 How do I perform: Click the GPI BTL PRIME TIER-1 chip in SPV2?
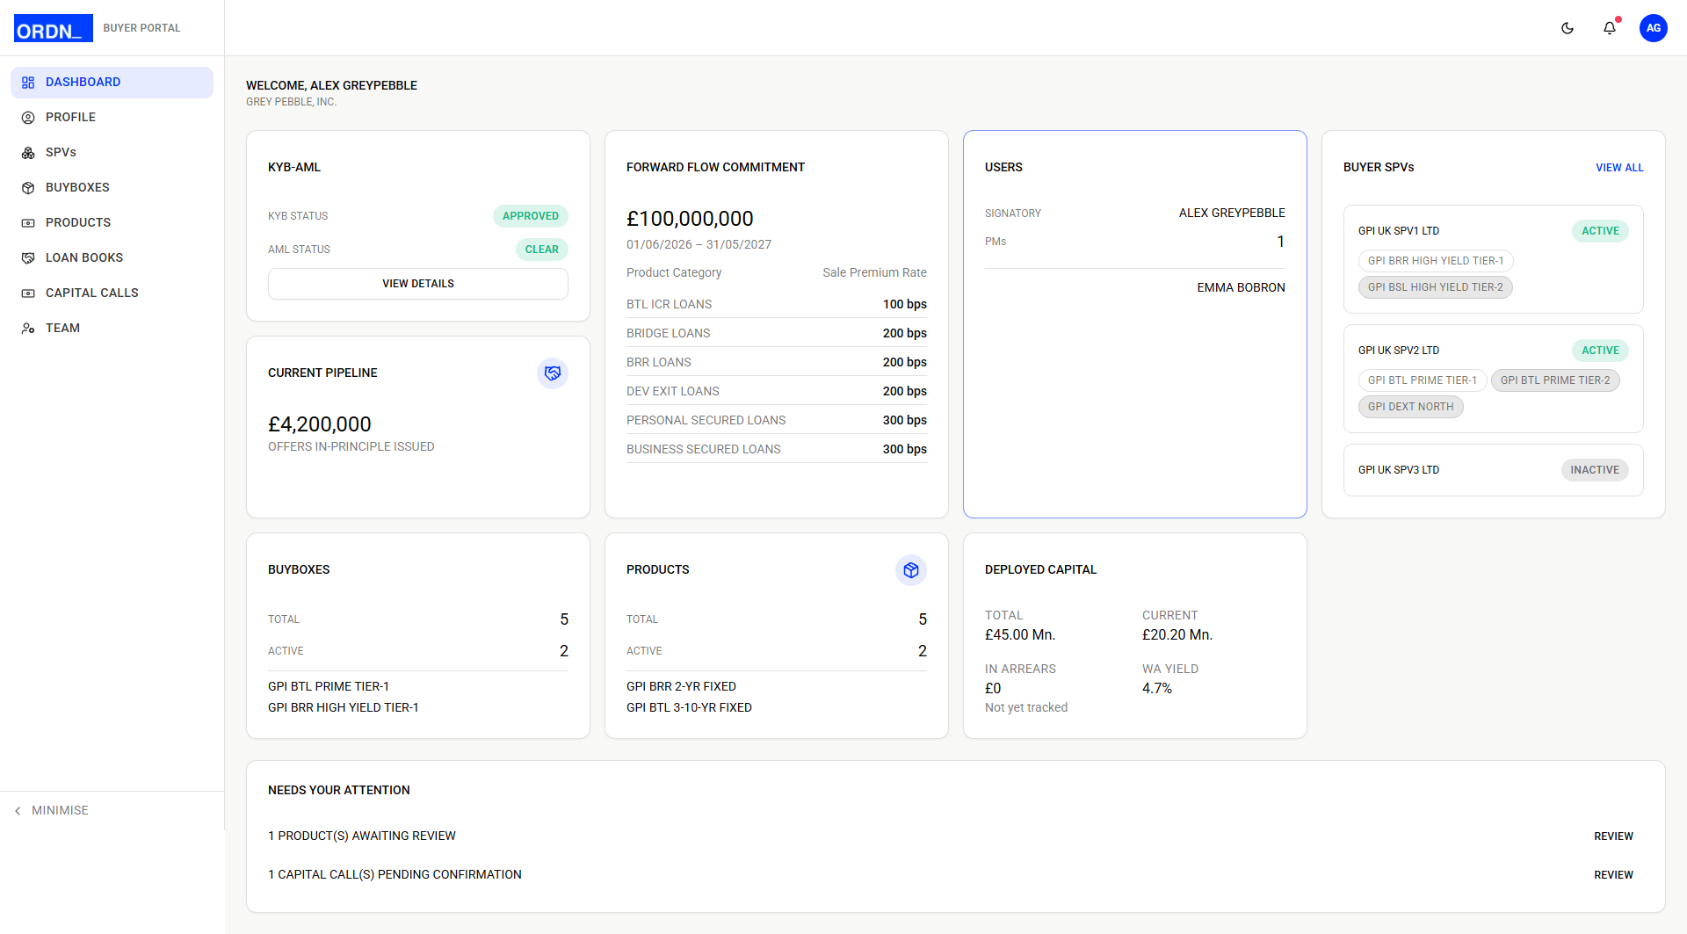tap(1423, 380)
